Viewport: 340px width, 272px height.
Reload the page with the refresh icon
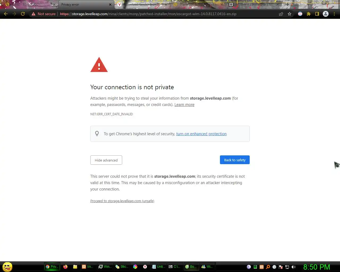[23, 14]
